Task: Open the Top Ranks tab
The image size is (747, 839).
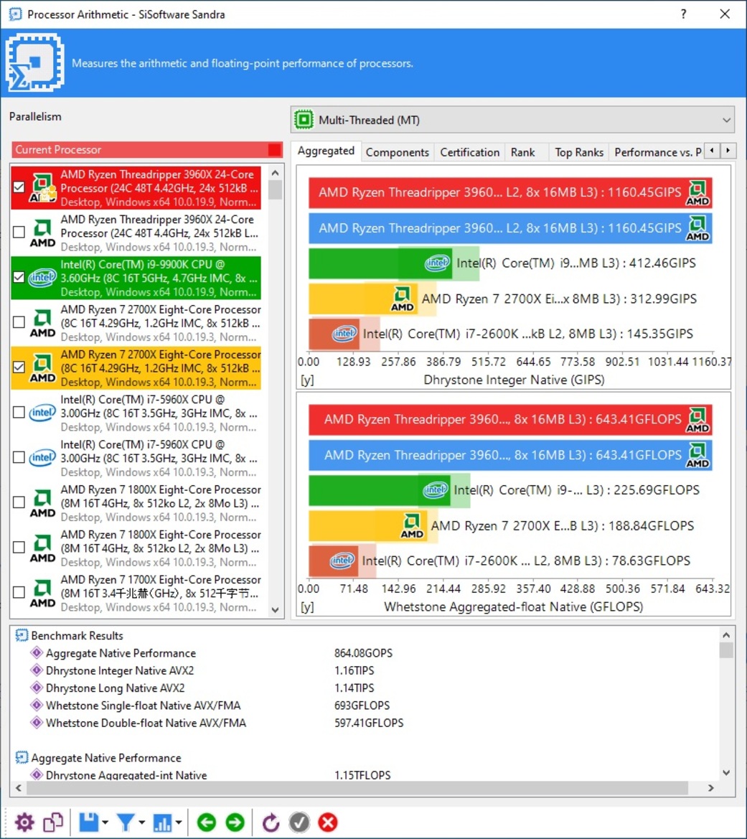Action: tap(579, 152)
